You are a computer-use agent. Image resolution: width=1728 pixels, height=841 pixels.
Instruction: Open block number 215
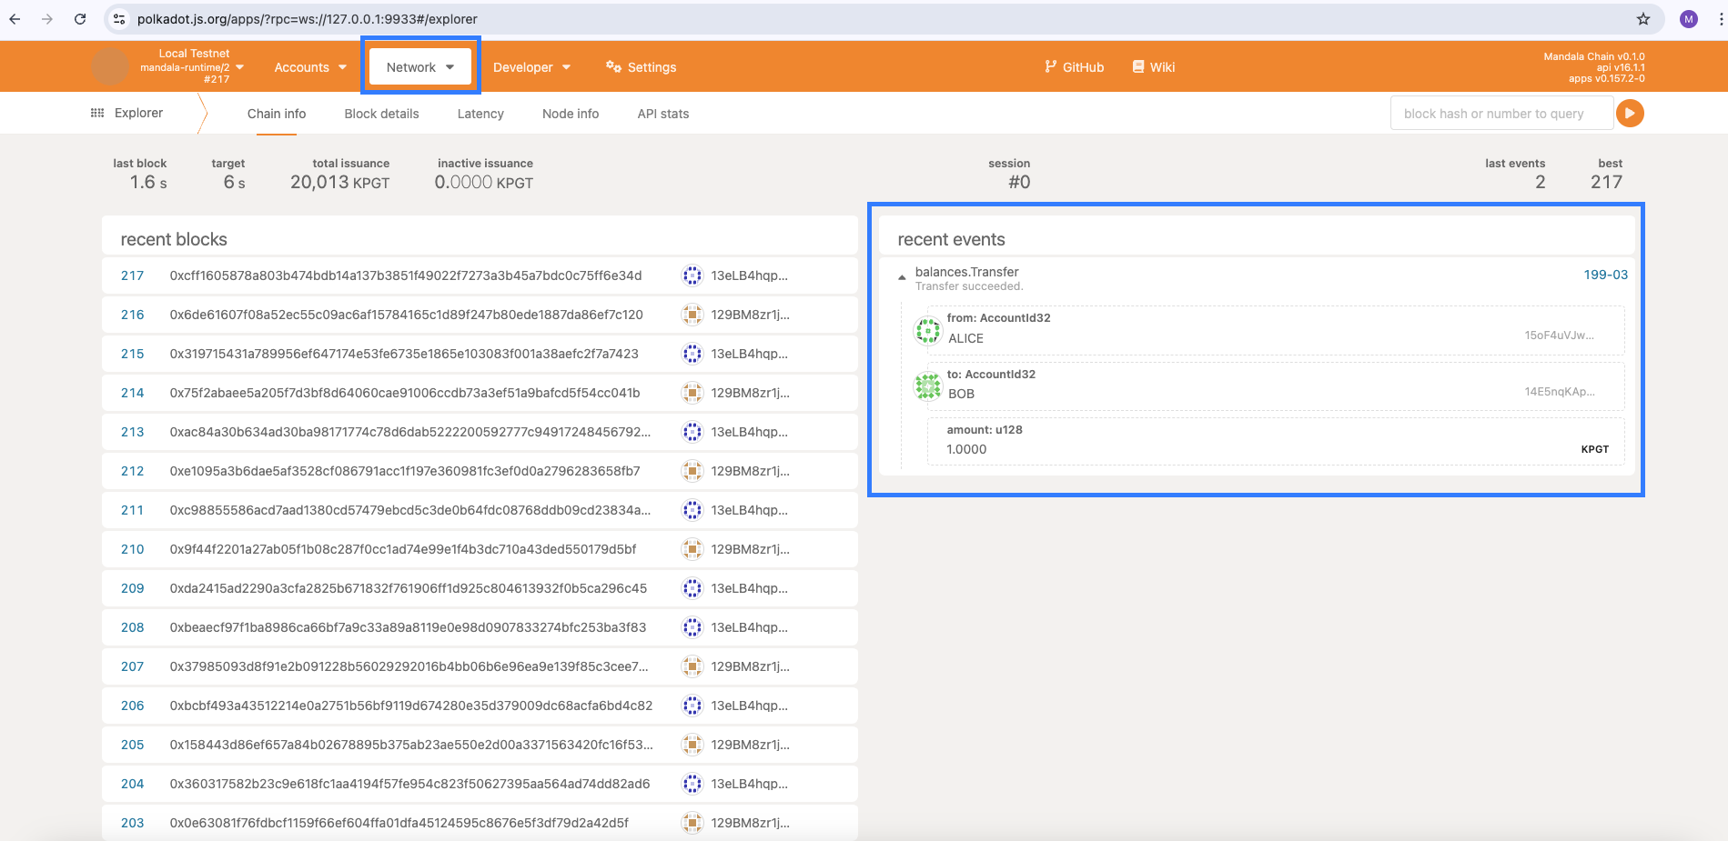[x=133, y=354]
